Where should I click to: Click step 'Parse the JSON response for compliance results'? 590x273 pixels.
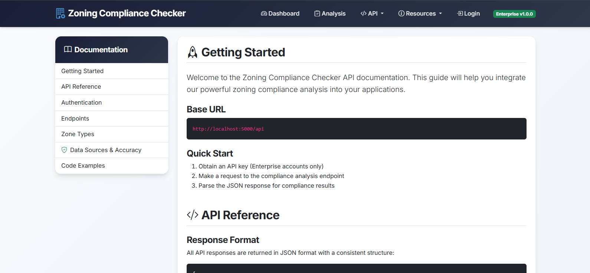[266, 185]
